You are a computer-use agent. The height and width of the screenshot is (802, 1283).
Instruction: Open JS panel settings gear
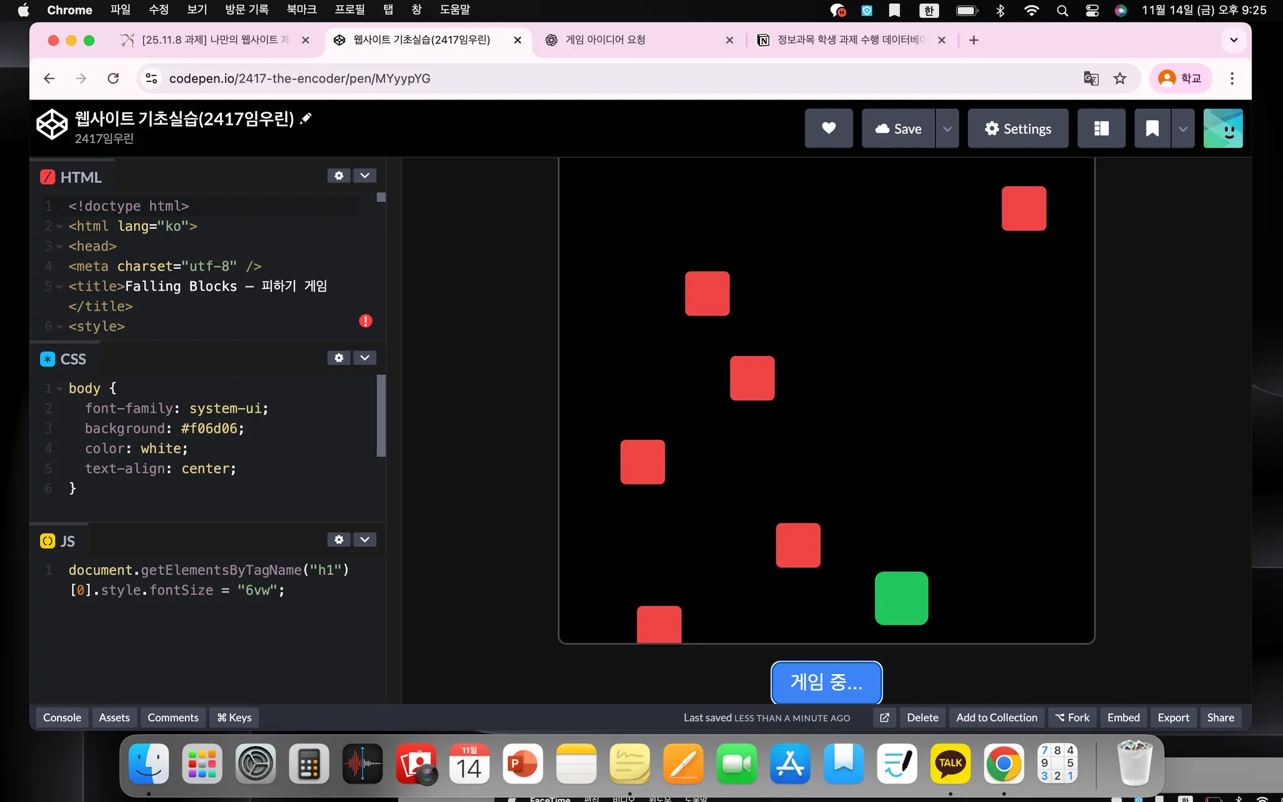pos(339,539)
